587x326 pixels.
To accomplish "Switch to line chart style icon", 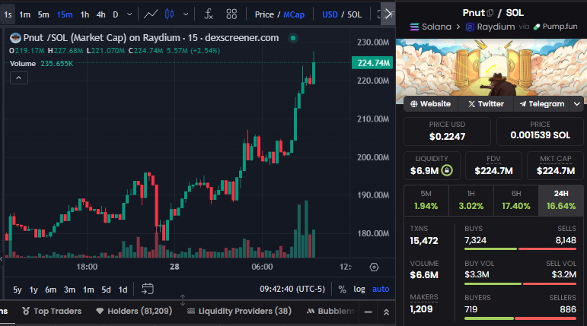I will pos(151,14).
